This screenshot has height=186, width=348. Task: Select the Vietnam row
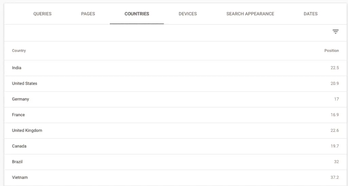click(20, 177)
